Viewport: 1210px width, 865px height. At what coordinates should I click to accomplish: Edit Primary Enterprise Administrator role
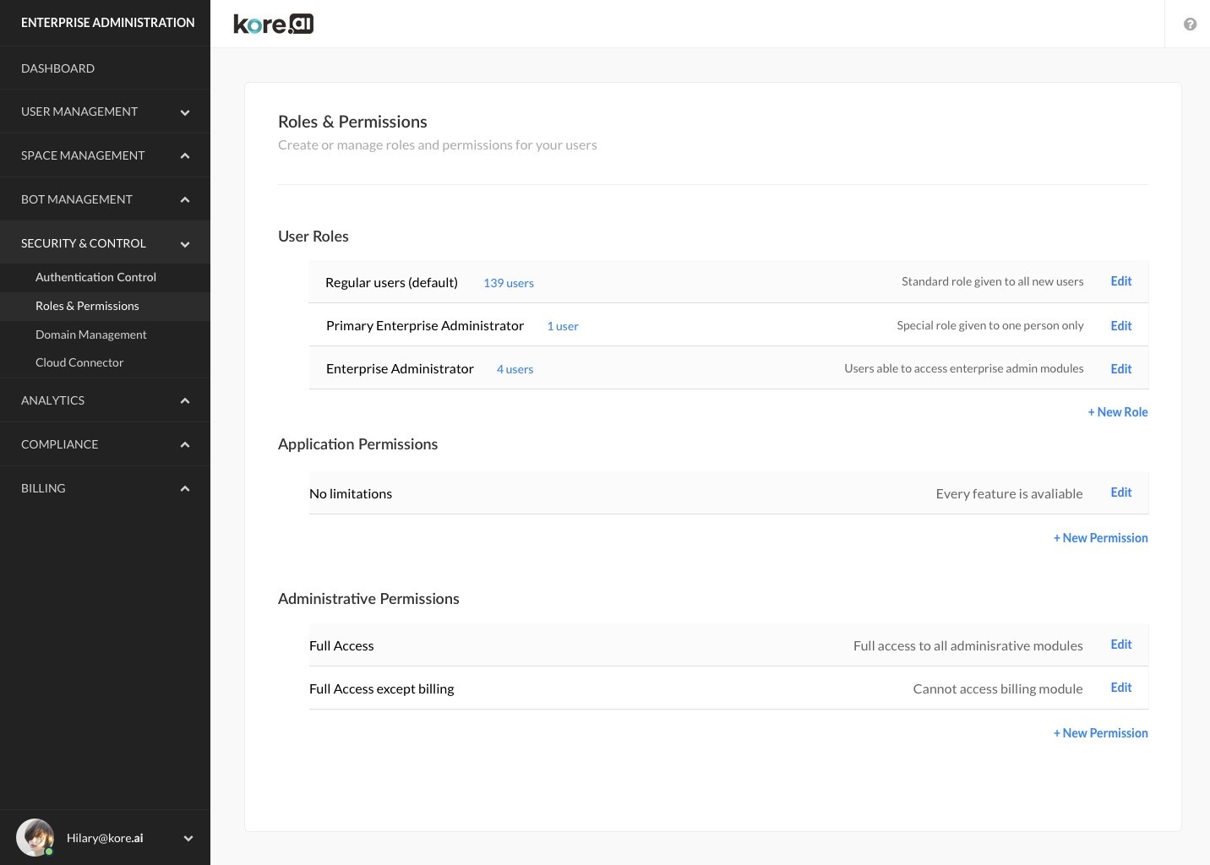[x=1120, y=326]
